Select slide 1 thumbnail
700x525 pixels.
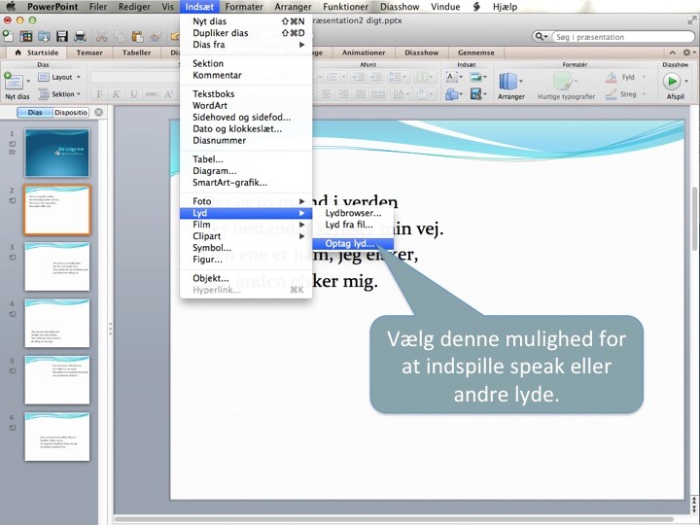coord(57,154)
